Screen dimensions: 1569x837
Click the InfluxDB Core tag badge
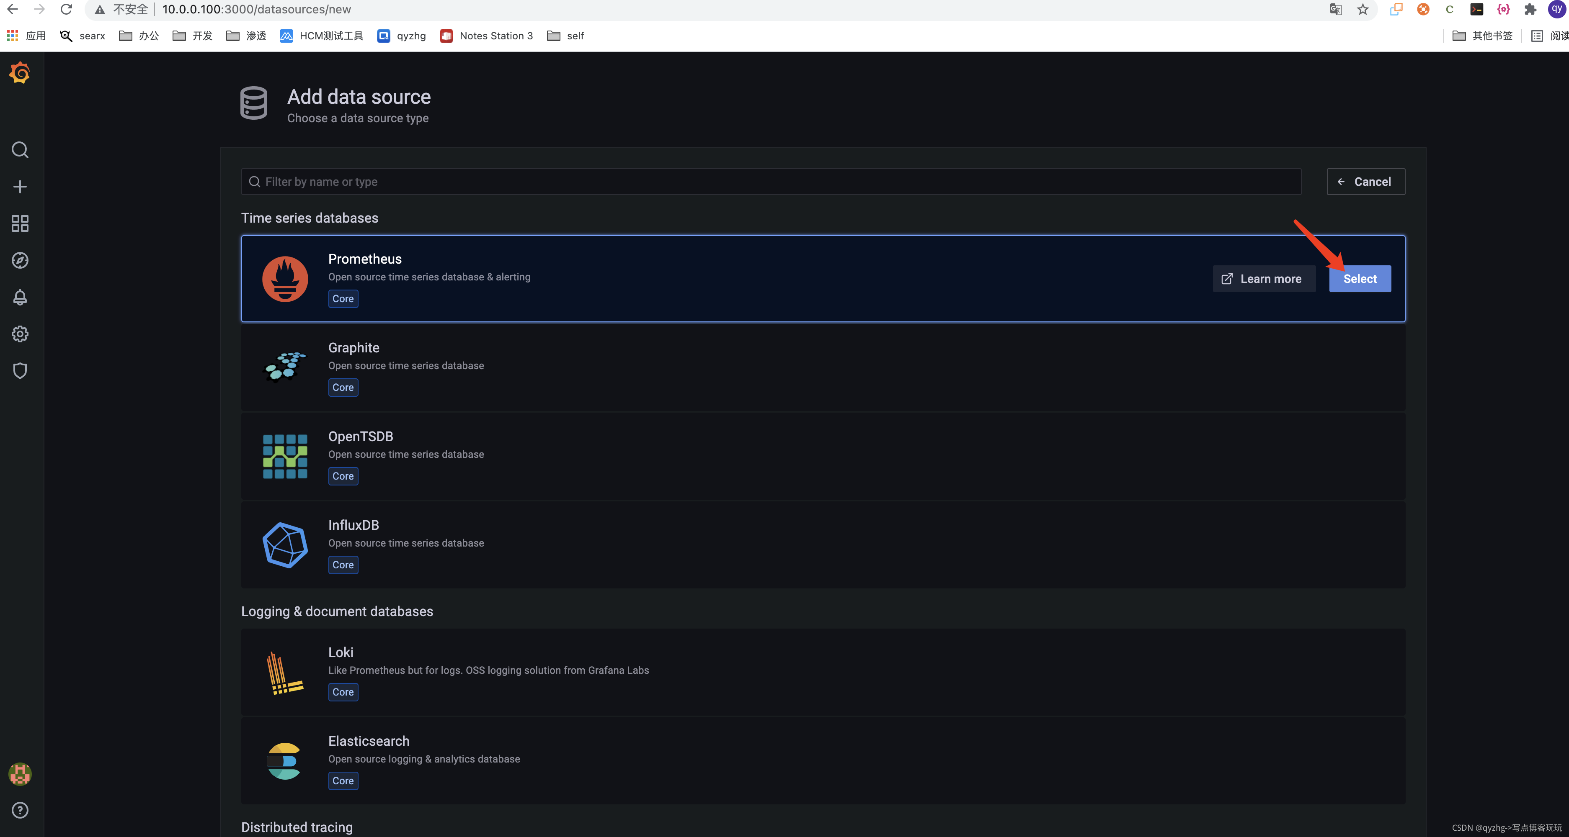coord(343,564)
